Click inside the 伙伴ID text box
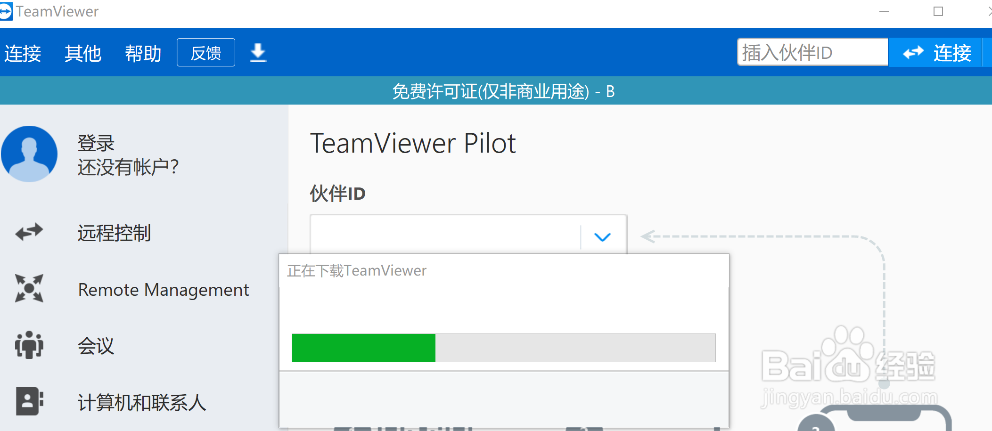This screenshot has height=431, width=992. 445,235
